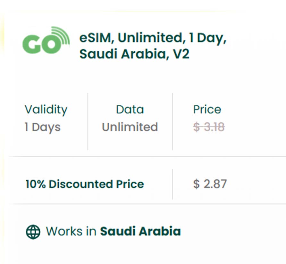The width and height of the screenshot is (286, 264).
Task: Open the eSIM, Unlimited, 1 Day title line
Action: pos(153,38)
